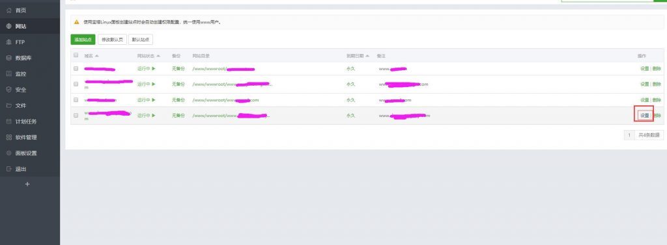
Task: Open the FTP sidebar icon
Action: (9, 42)
